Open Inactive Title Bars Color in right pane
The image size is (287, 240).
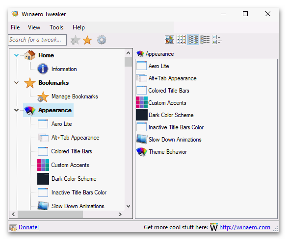[176, 127]
